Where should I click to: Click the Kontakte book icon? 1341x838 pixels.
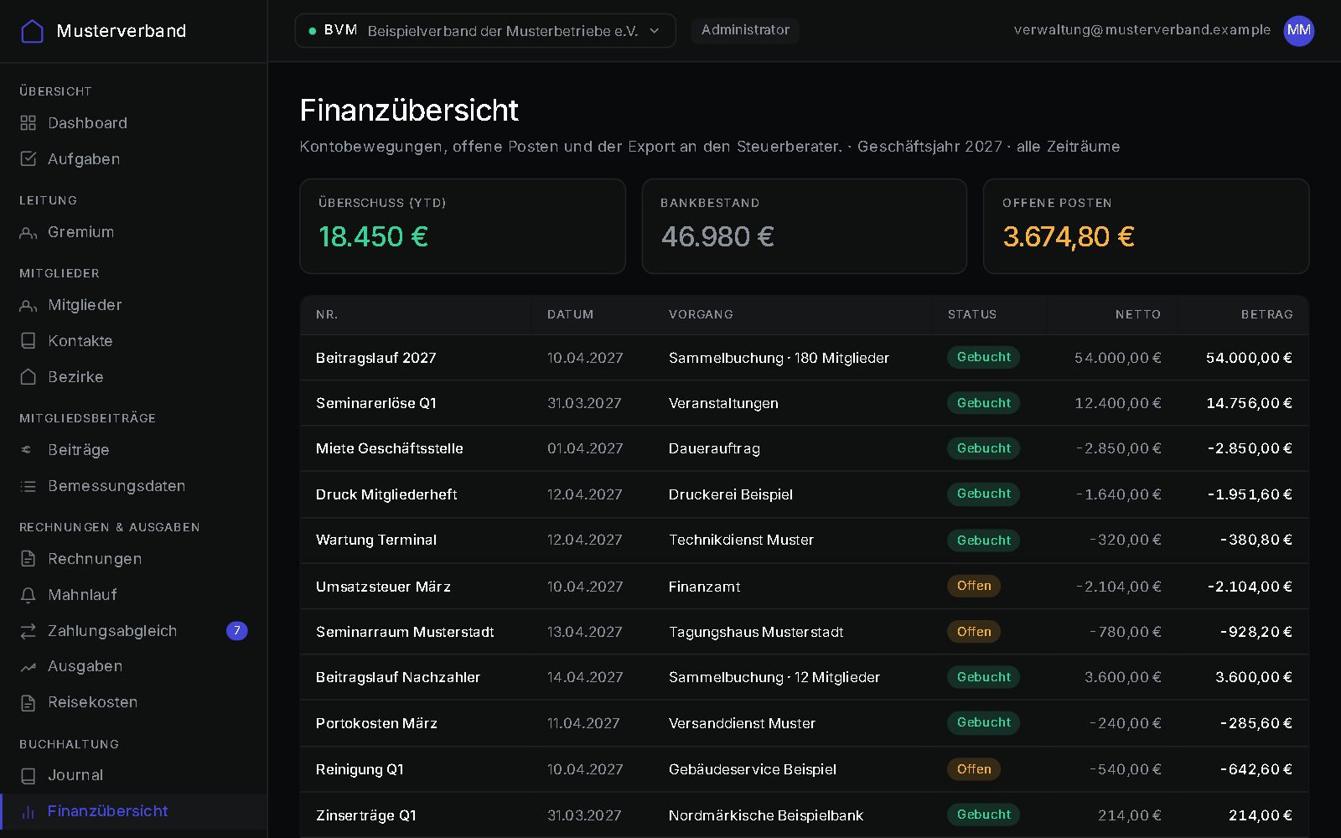(28, 341)
